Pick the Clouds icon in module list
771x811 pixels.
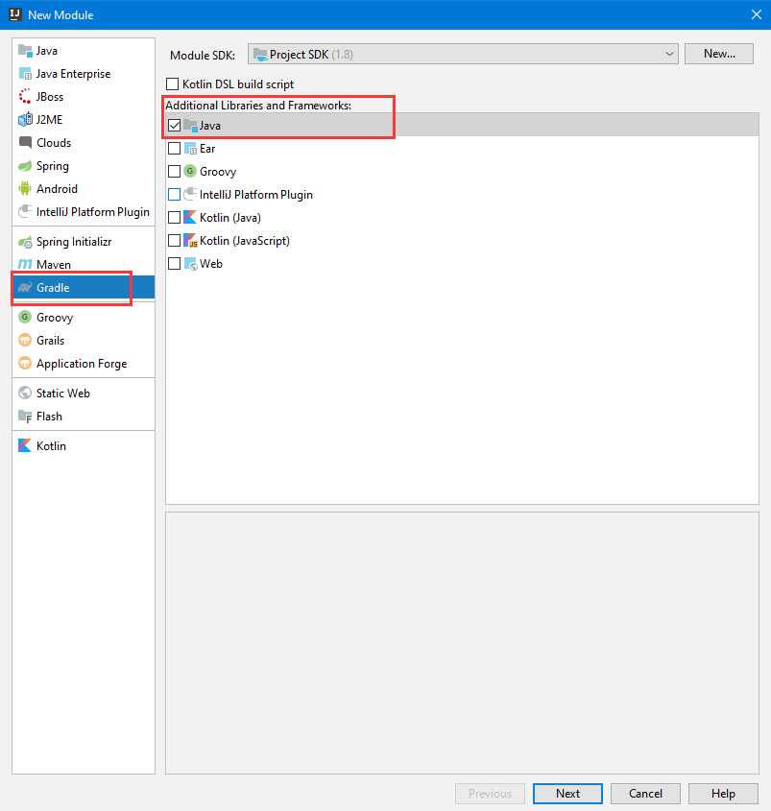25,142
